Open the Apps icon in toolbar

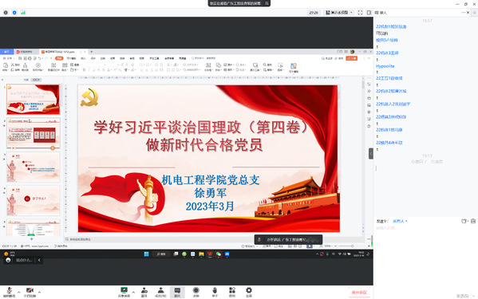click(232, 292)
